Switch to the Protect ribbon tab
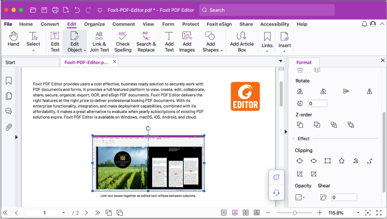This screenshot has height=219, width=387. (190, 24)
